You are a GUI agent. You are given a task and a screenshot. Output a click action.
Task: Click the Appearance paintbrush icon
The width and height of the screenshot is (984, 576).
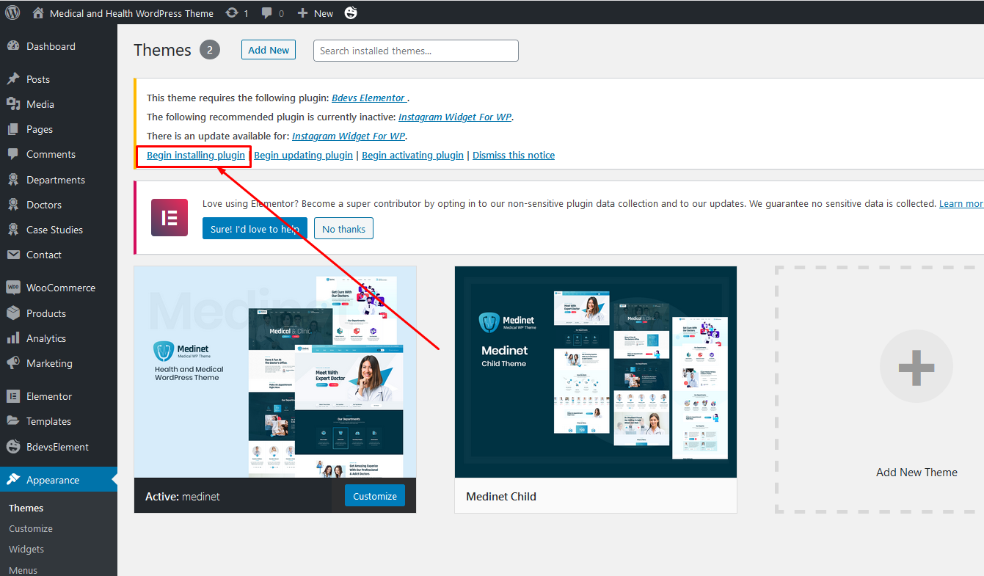click(x=13, y=480)
